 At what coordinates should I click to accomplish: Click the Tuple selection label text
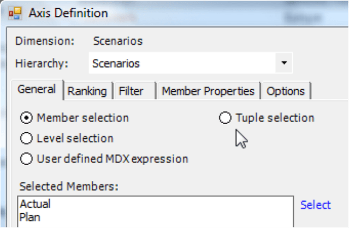(x=275, y=118)
